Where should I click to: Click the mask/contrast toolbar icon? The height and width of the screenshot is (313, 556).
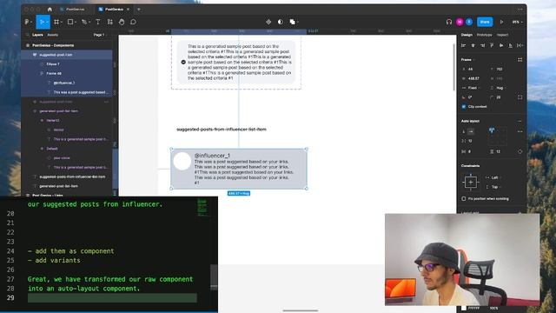click(x=280, y=22)
